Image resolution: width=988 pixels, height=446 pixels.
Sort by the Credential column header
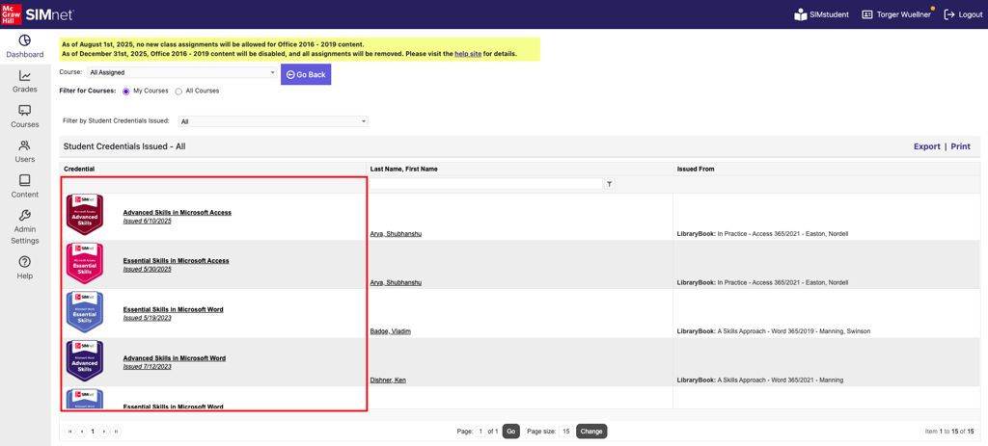[79, 170]
